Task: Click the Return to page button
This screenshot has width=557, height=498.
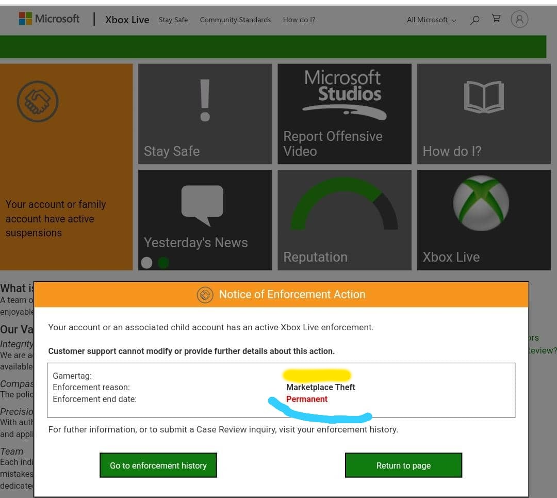Action: (403, 465)
